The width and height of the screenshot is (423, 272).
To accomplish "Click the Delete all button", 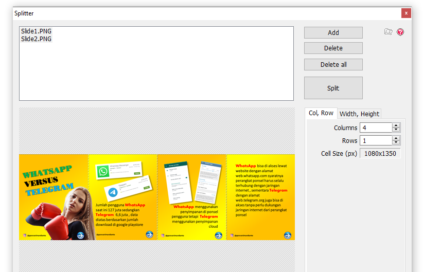I will point(333,65).
